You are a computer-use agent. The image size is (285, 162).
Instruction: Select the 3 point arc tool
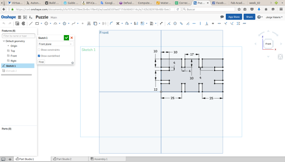pyautogui.click(x=55, y=24)
